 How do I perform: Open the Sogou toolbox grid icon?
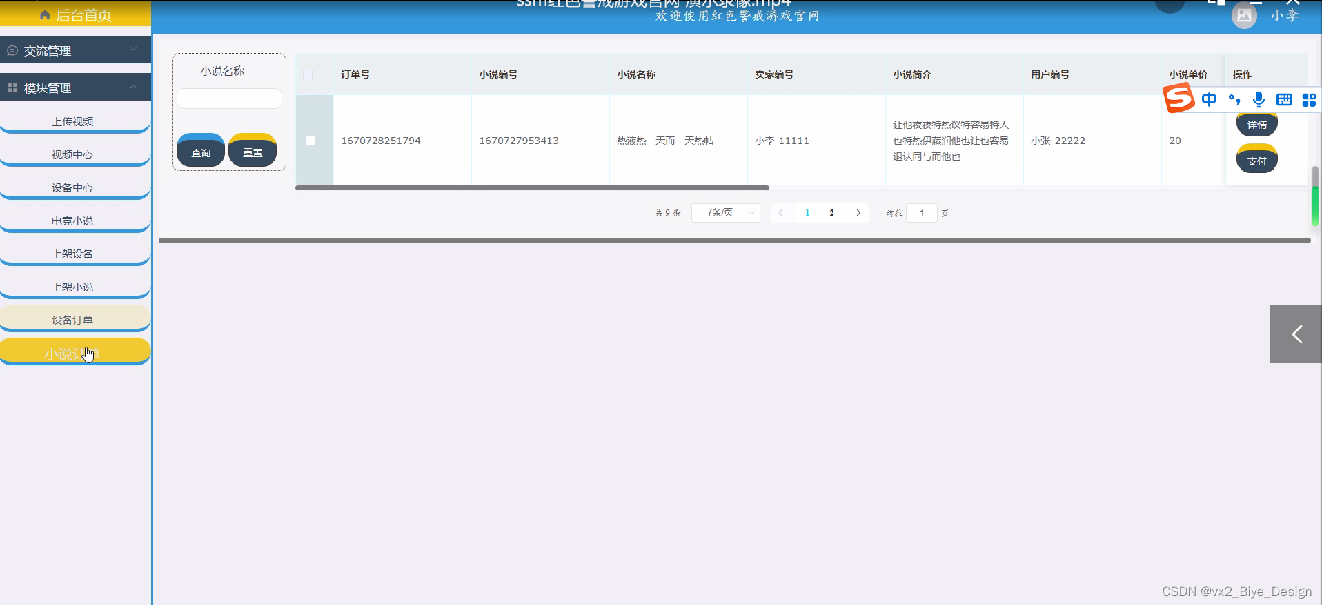tap(1309, 100)
